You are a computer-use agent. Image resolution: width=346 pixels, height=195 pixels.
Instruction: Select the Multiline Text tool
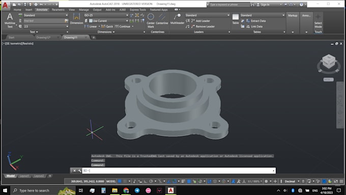point(10,20)
